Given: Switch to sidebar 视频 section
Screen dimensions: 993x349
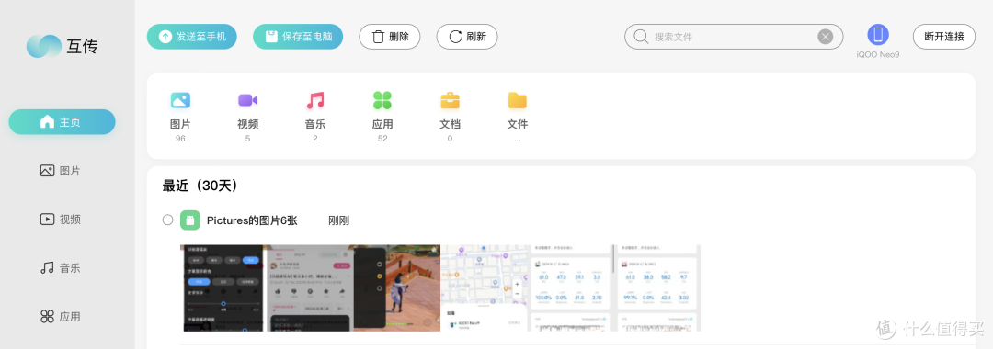Looking at the screenshot, I should (60, 220).
